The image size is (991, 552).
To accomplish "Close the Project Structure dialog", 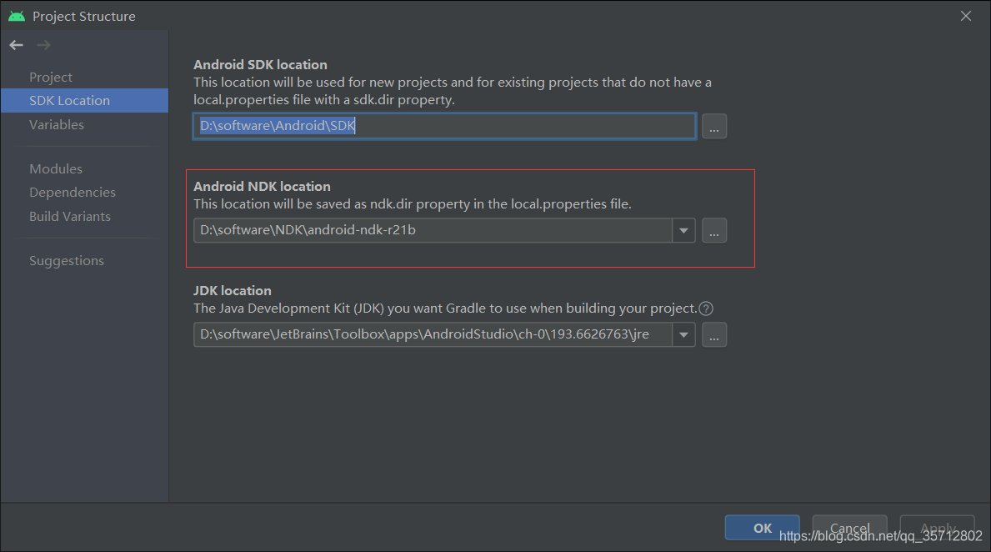I will [x=966, y=16].
